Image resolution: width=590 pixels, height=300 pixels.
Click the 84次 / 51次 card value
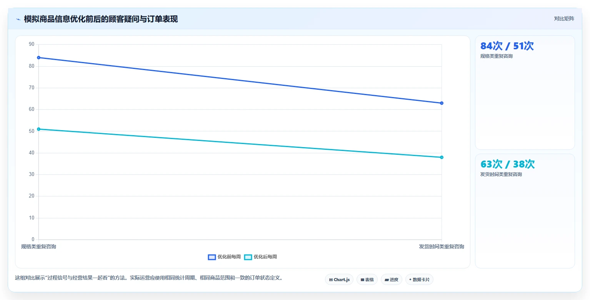(x=507, y=46)
